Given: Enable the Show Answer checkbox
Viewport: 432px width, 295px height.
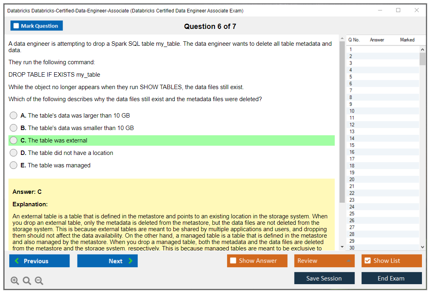Looking at the screenshot, I should 232,260.
